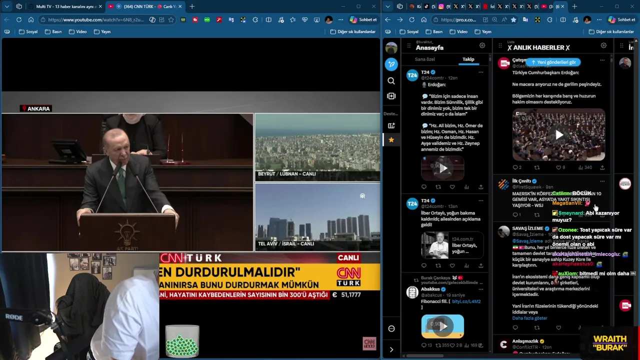Open settings menu (…) in left browser toolbar

pyautogui.click(x=340, y=19)
